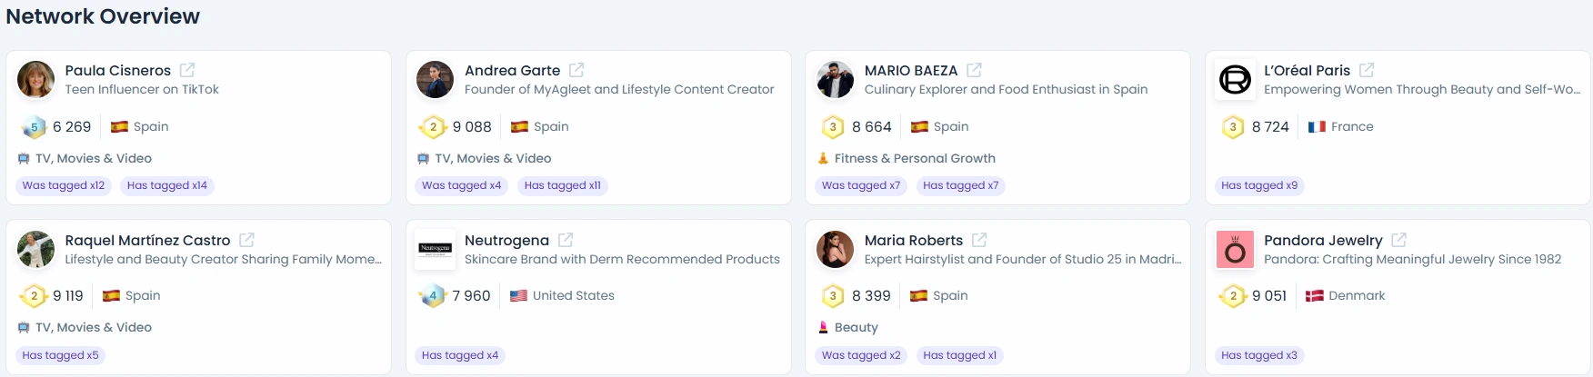Click rank badge 3 on L'Oréal Paris card

[1233, 127]
